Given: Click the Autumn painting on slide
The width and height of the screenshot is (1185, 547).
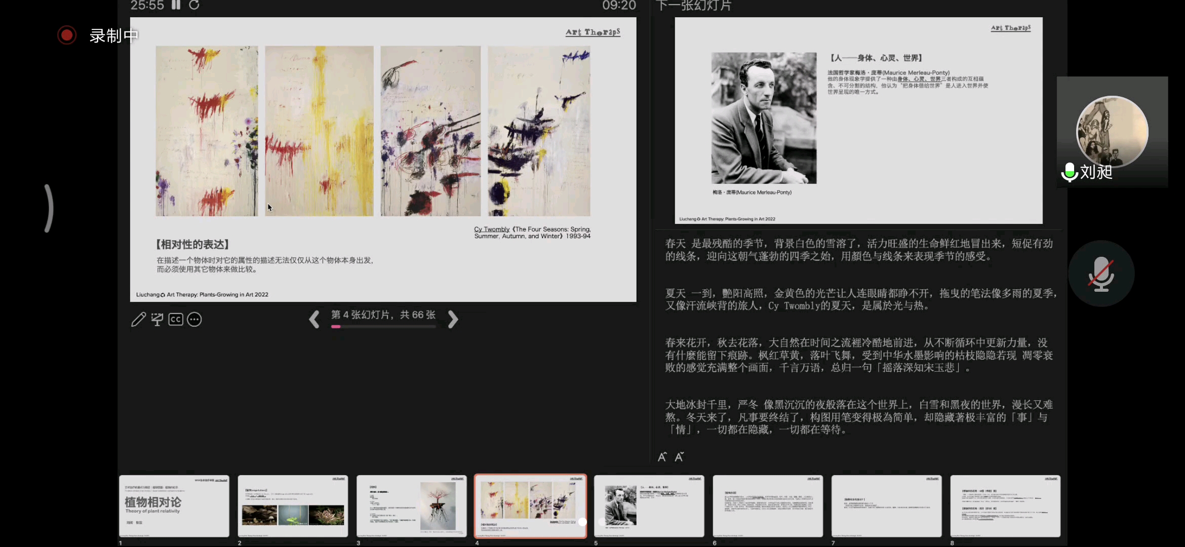Looking at the screenshot, I should coord(430,131).
